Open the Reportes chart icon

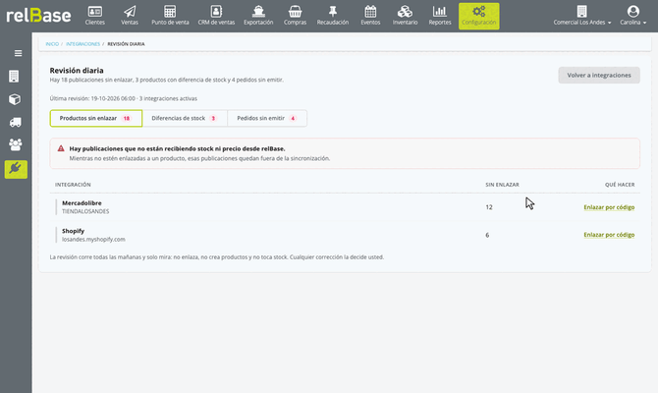tap(440, 12)
